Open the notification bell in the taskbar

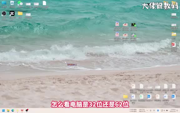coord(177,110)
